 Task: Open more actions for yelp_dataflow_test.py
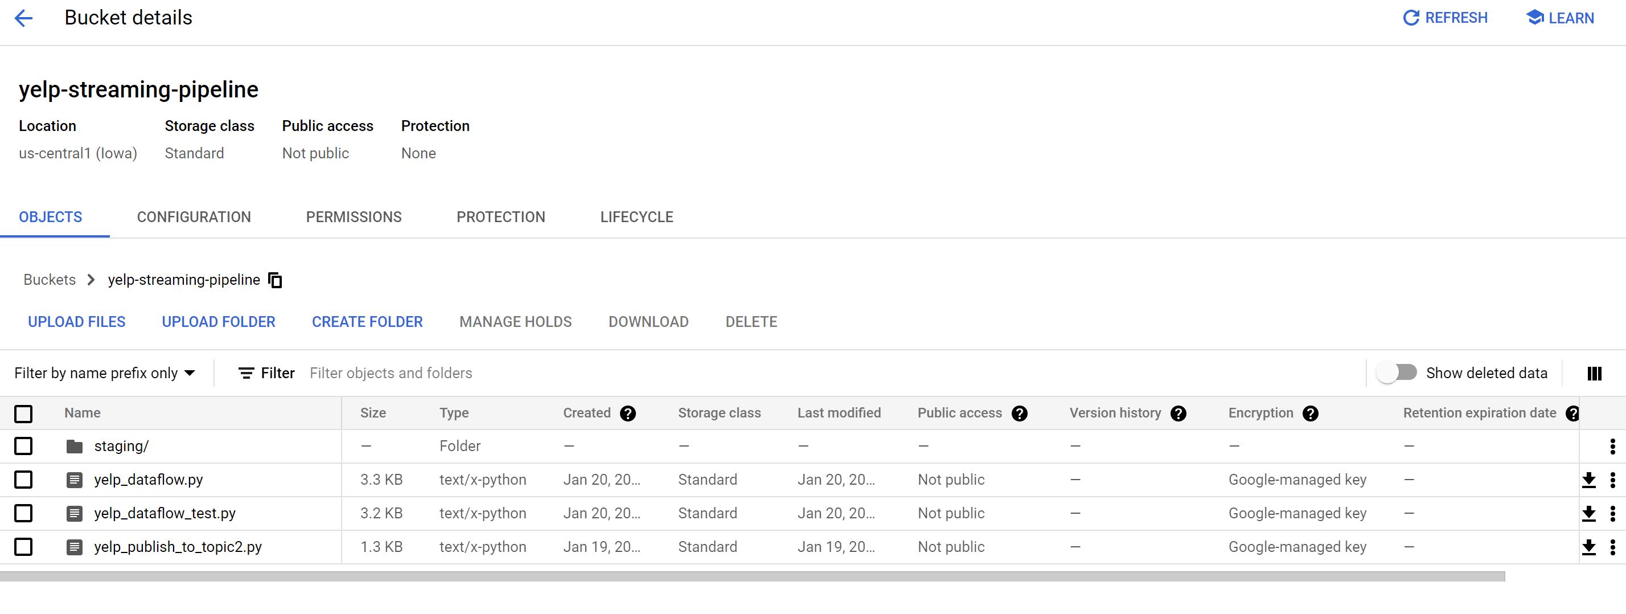[1613, 514]
